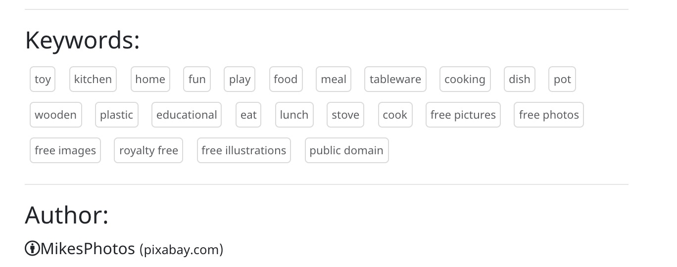Open the 'public domain' tag
The image size is (677, 267).
click(347, 150)
